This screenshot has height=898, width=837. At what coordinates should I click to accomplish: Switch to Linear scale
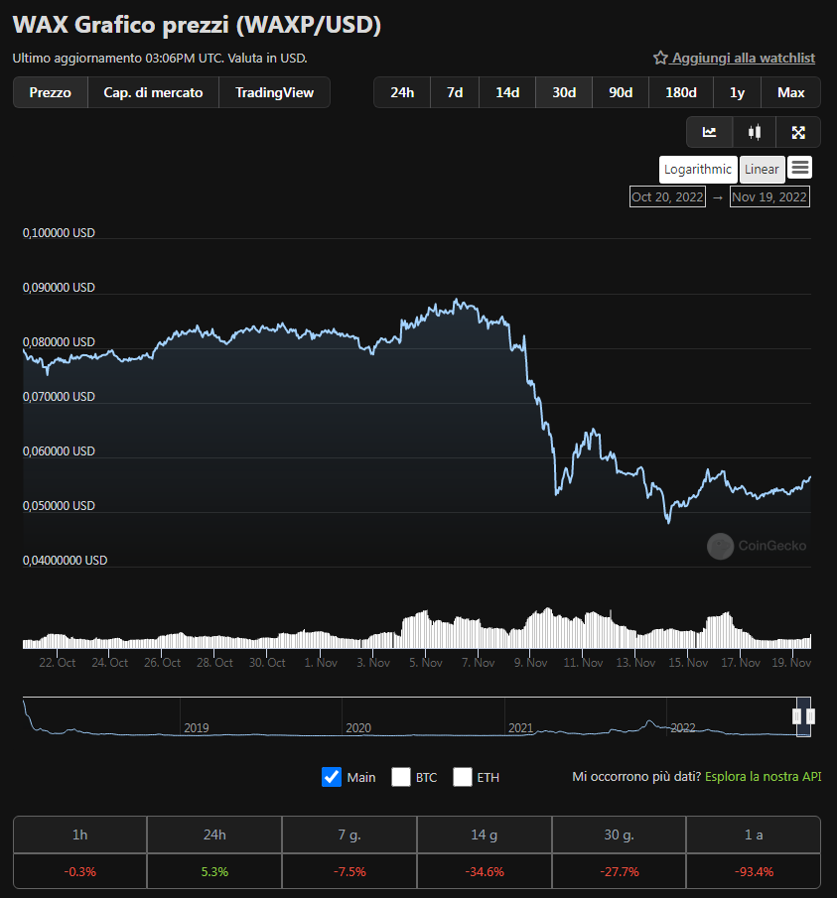(x=762, y=169)
